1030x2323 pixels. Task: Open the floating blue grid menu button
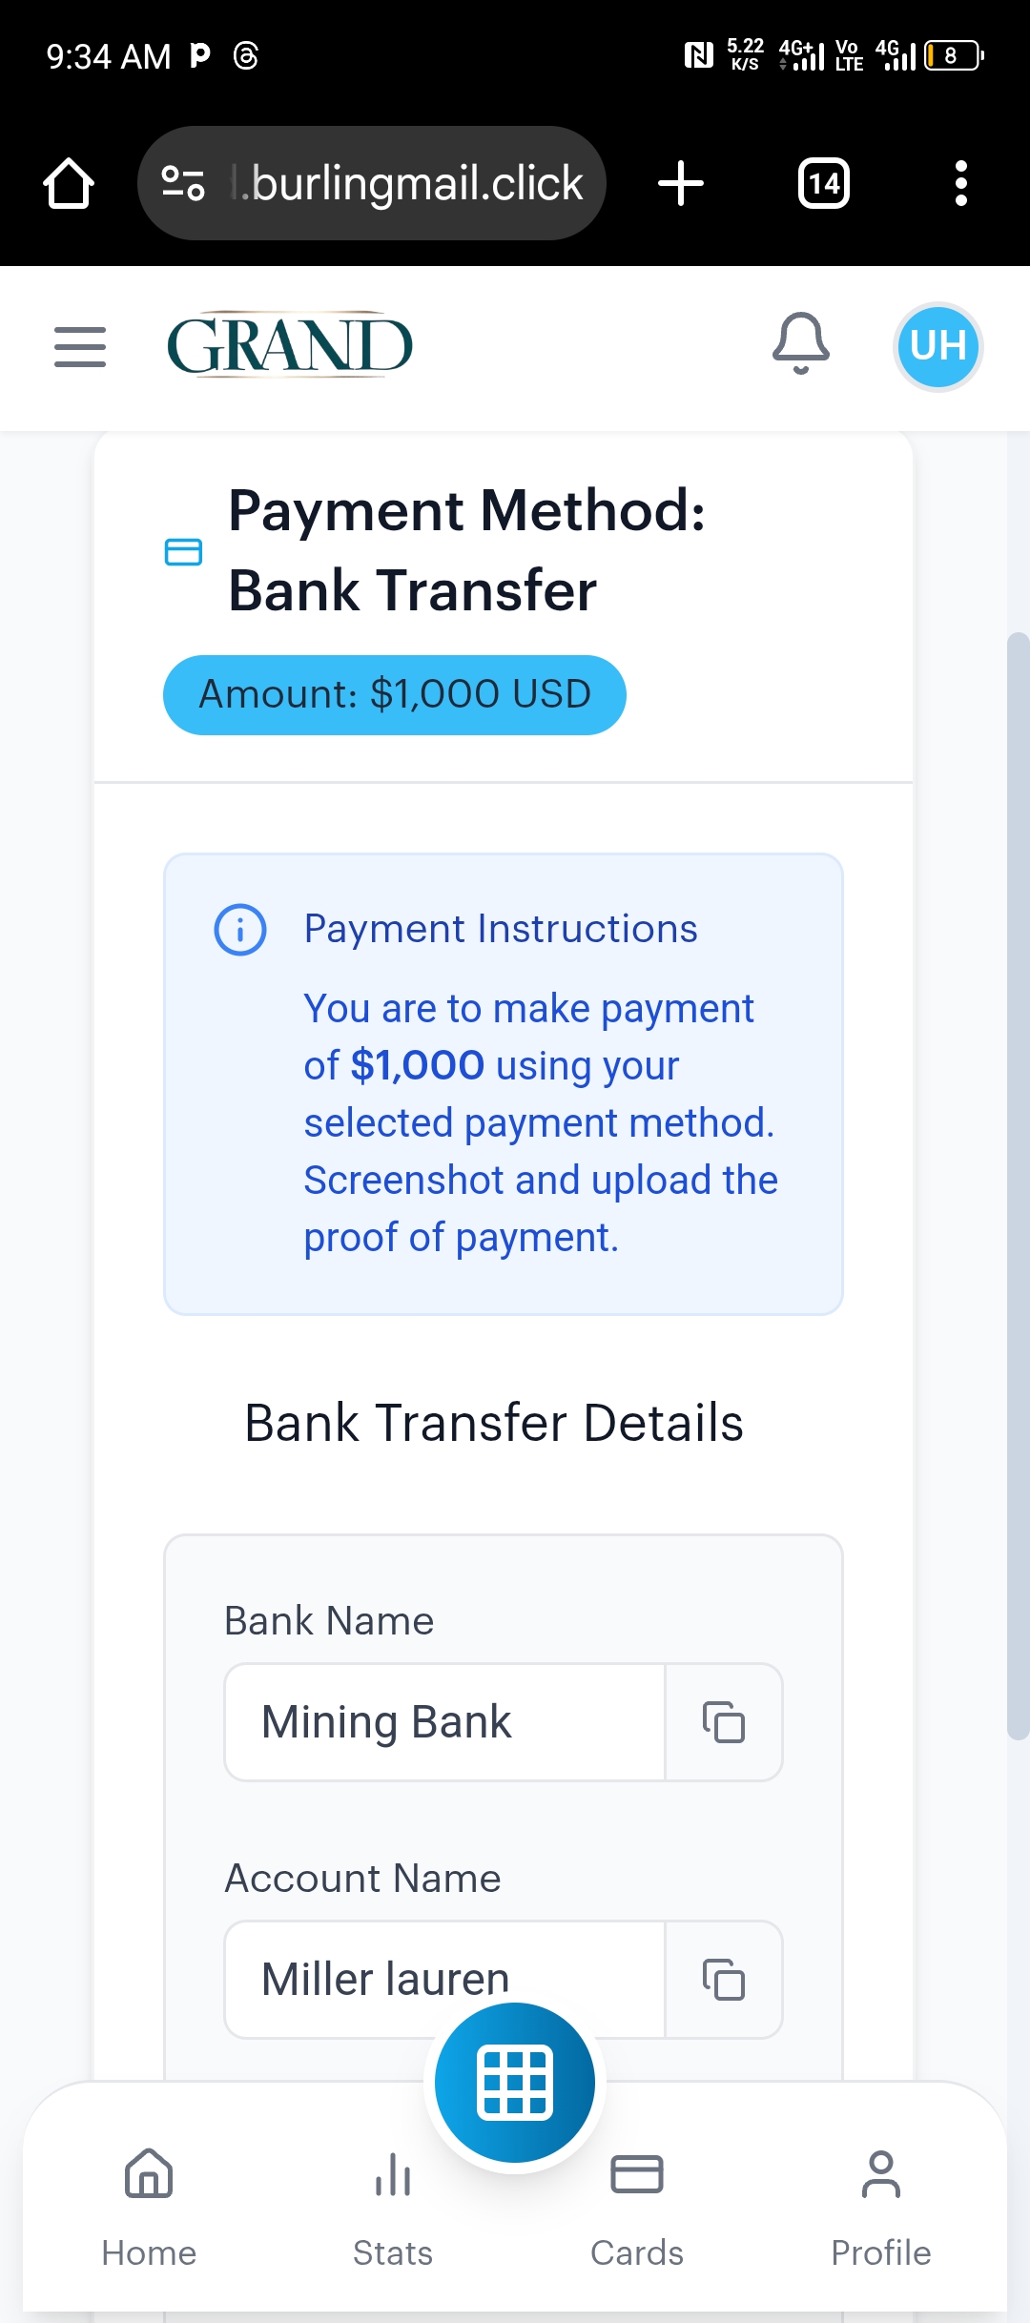[515, 2083]
